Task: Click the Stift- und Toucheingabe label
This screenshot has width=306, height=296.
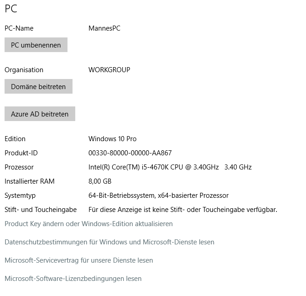Action: pos(41,210)
